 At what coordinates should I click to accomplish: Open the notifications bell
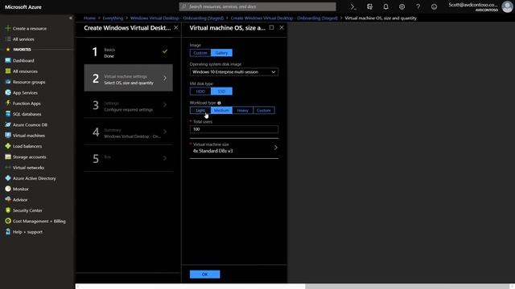click(385, 6)
